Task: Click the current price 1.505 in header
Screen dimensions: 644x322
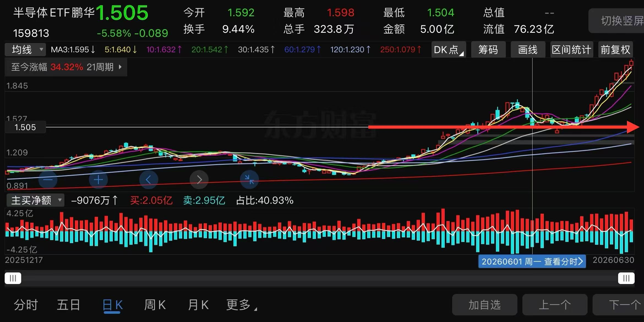Action: click(x=122, y=13)
